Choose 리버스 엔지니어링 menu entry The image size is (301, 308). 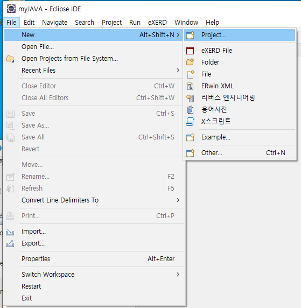point(240,97)
